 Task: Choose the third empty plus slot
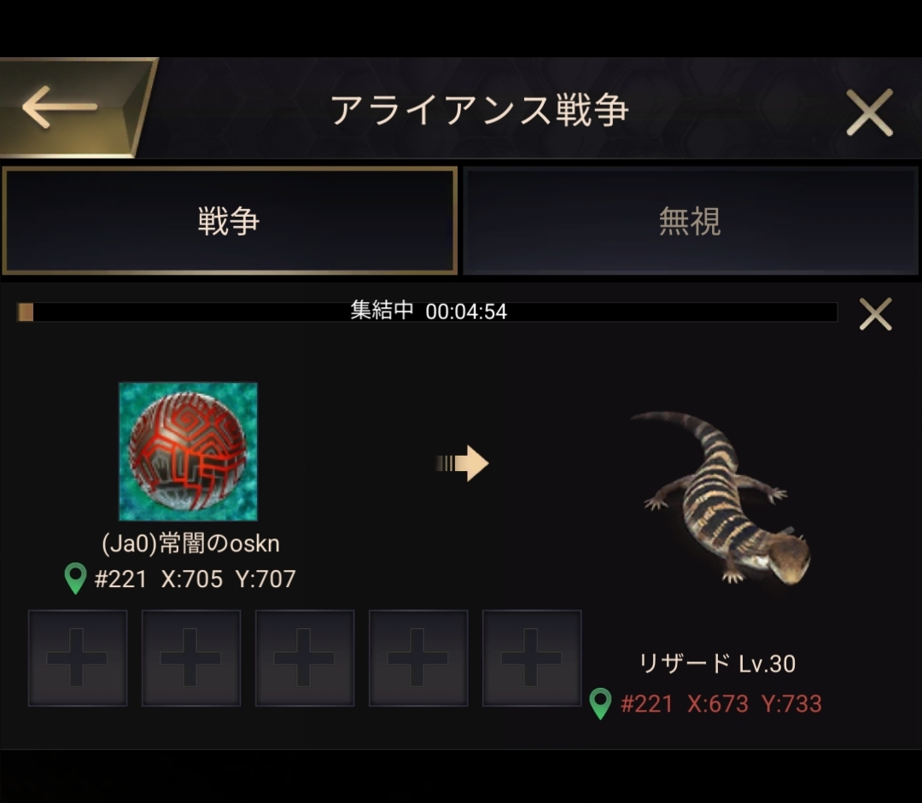tap(305, 658)
